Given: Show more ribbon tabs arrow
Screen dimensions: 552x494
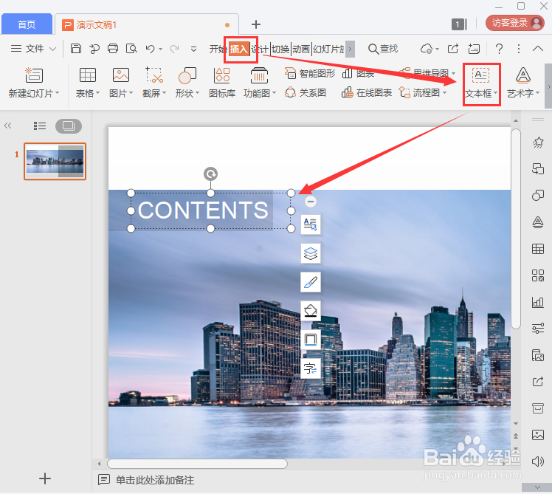Looking at the screenshot, I should [x=350, y=49].
